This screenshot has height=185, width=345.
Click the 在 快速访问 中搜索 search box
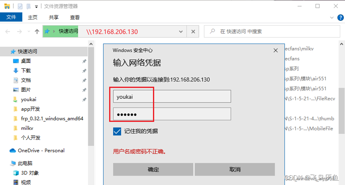[x=272, y=32]
